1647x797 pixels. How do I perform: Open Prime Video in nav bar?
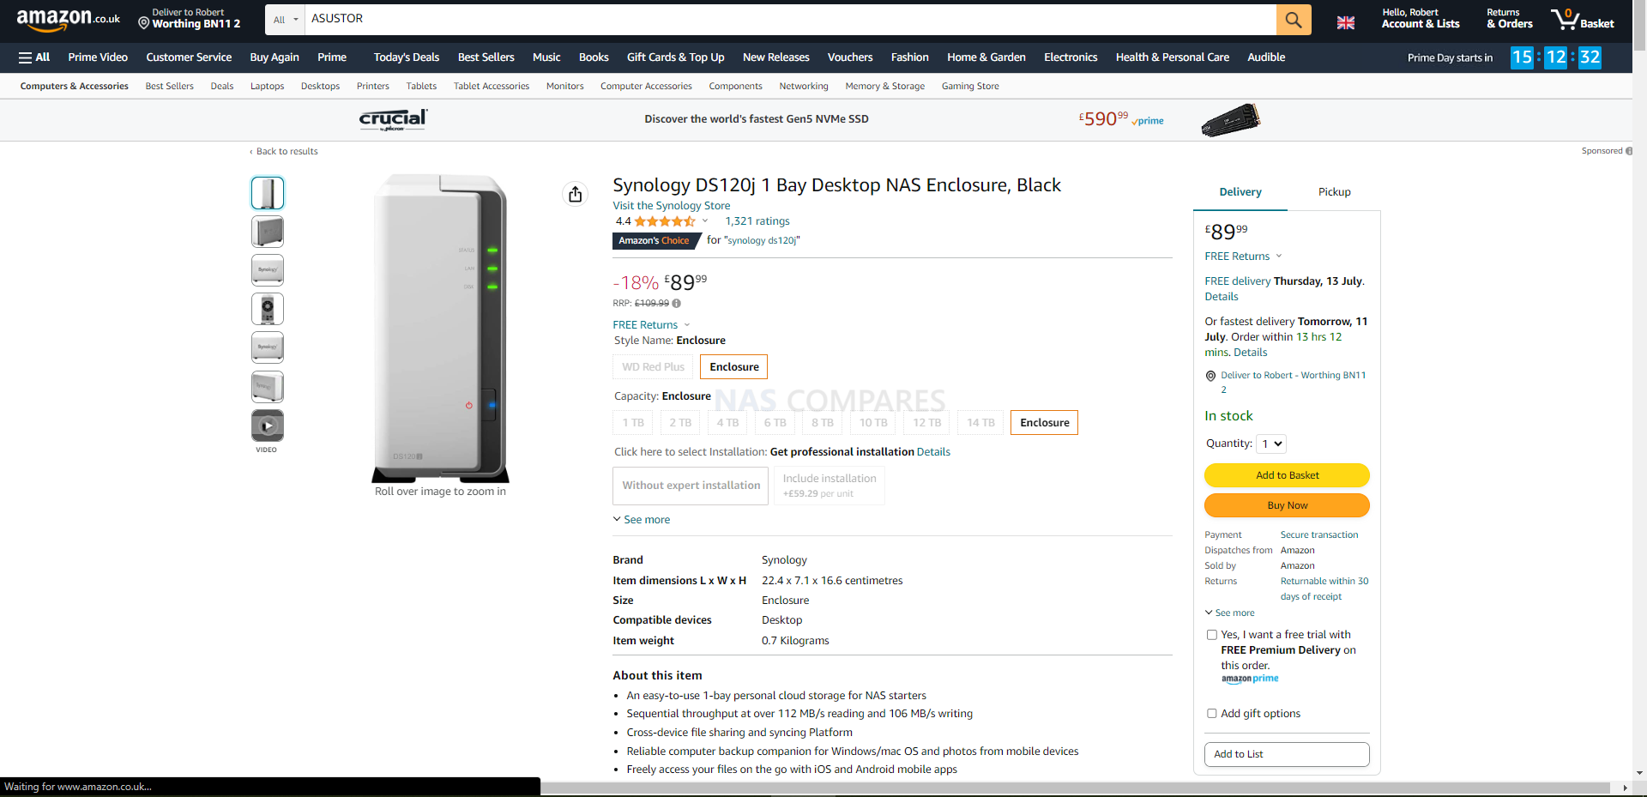pyautogui.click(x=98, y=57)
